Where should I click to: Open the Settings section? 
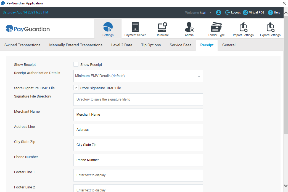[x=108, y=29]
